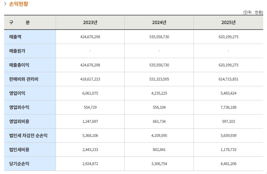This screenshot has height=174, width=267.
Task: Select the 매출액 row label
Action: [15, 37]
